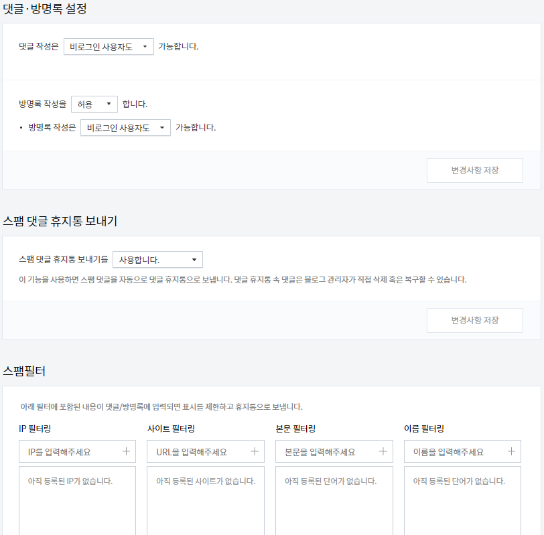Click the plus icon to add an IP filter
Viewport: 544px width, 535px height.
[x=126, y=451]
